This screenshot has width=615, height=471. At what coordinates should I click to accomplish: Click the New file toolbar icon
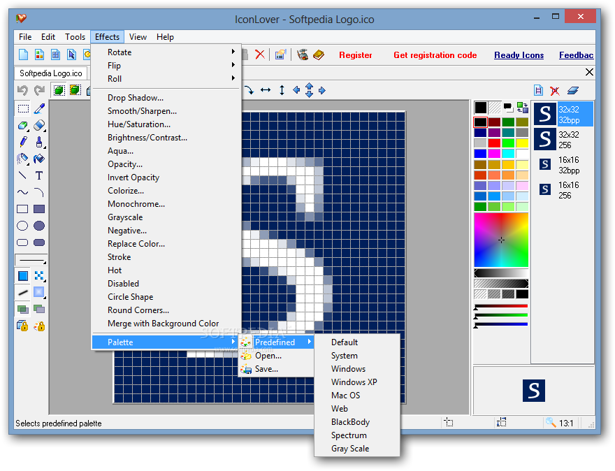point(24,55)
